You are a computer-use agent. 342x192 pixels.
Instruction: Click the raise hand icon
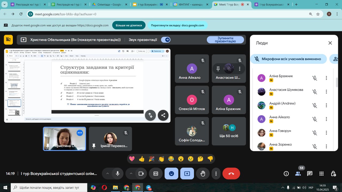203,174
